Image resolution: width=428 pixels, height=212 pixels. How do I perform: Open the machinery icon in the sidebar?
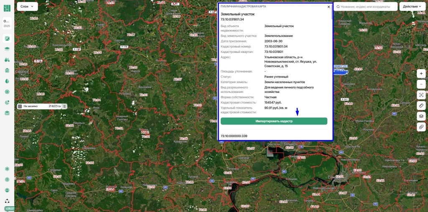pyautogui.click(x=7, y=60)
